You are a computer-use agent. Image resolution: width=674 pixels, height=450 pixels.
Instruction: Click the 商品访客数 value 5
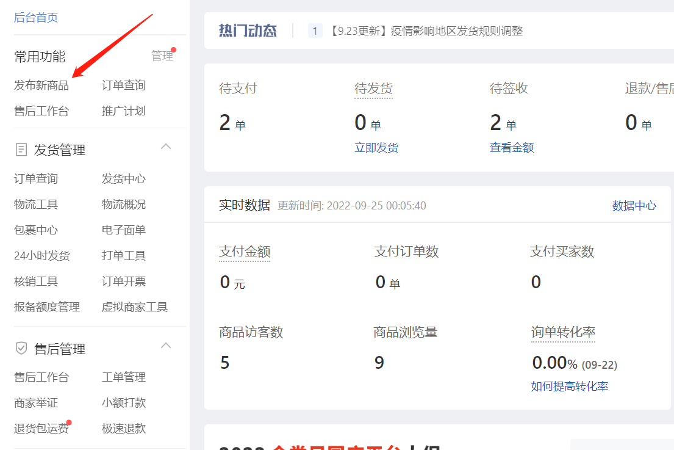(x=225, y=363)
